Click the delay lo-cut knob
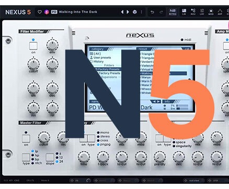 tap(122, 157)
